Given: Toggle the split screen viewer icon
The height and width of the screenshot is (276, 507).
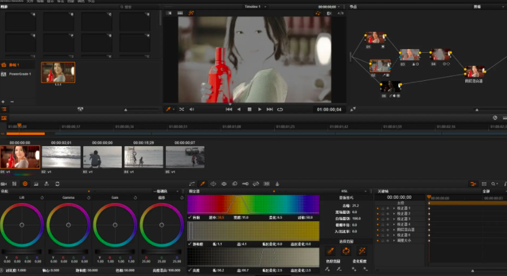Looking at the screenshot, I should [x=180, y=13].
